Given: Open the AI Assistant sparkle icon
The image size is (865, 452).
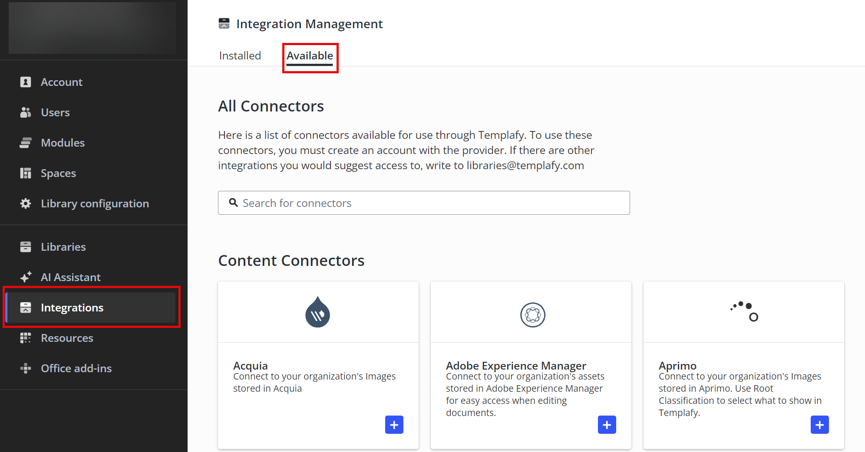Looking at the screenshot, I should tap(26, 277).
